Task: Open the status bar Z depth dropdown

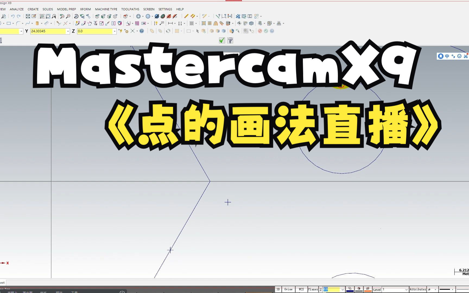Action: (x=343, y=289)
